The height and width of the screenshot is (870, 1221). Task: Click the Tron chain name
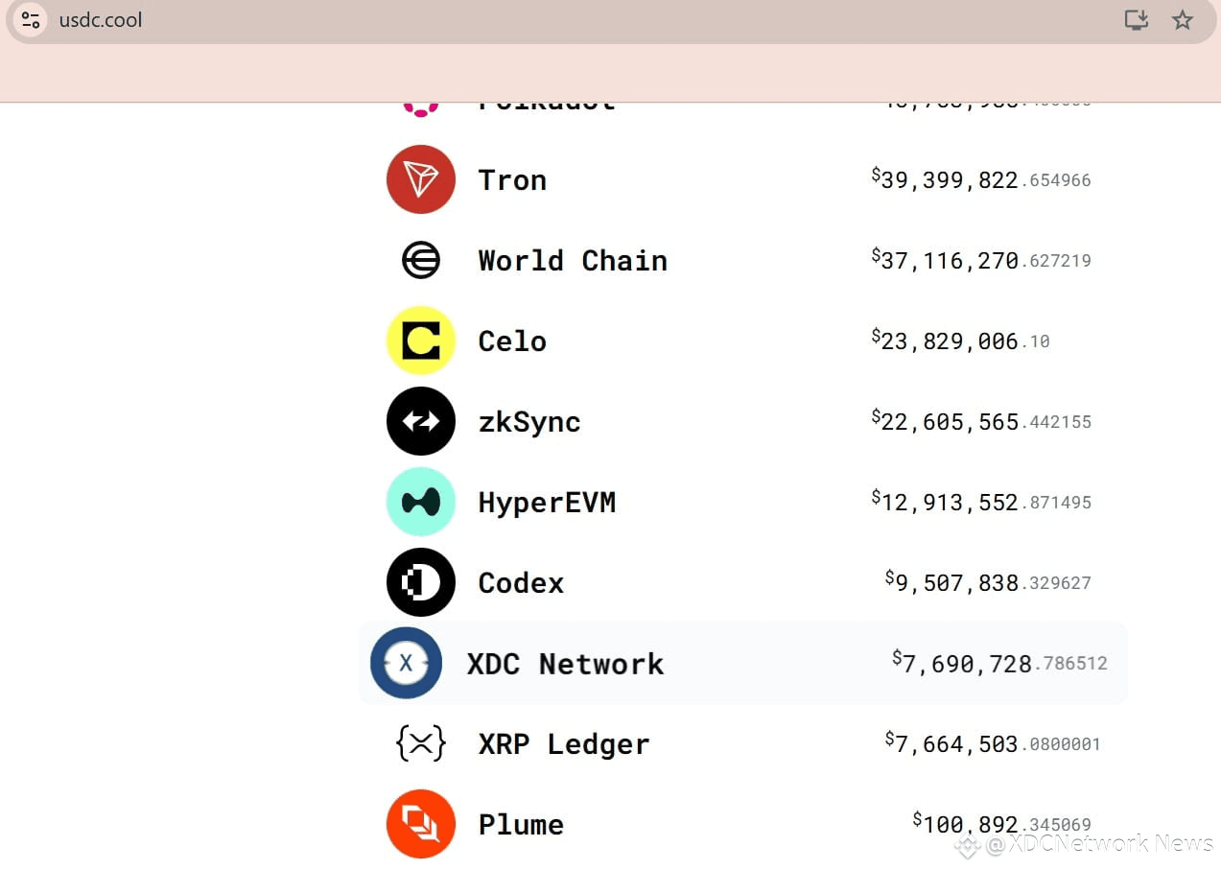512,180
